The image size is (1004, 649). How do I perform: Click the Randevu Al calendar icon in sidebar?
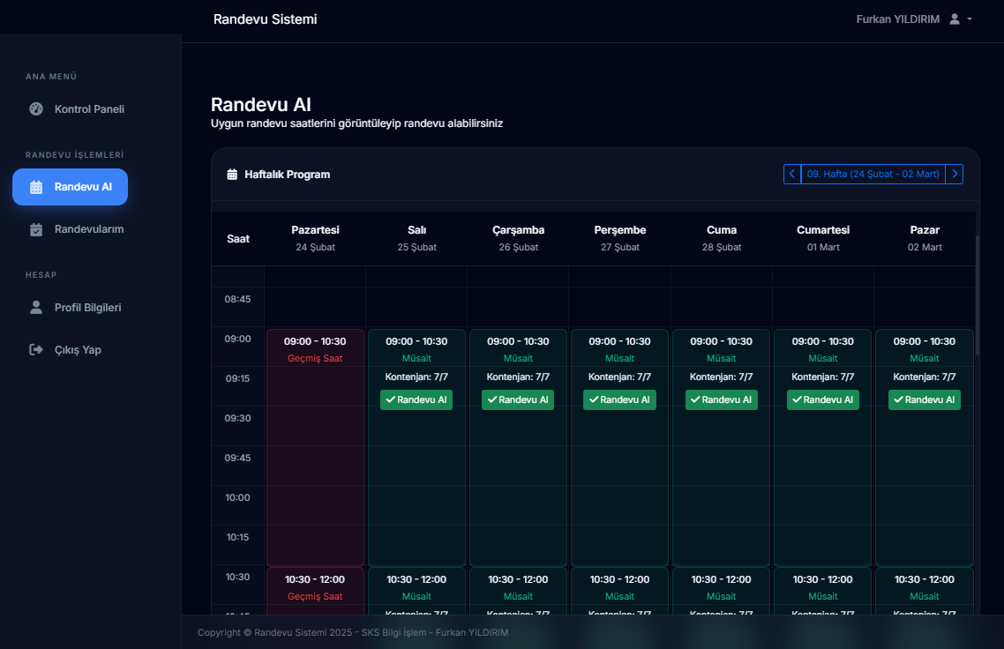tap(36, 187)
